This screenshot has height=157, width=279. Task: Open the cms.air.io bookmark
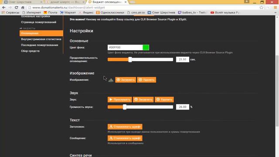136,13
